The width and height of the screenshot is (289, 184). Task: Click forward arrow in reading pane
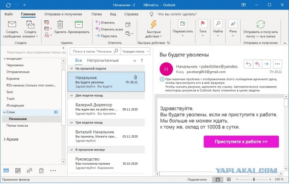point(266,64)
